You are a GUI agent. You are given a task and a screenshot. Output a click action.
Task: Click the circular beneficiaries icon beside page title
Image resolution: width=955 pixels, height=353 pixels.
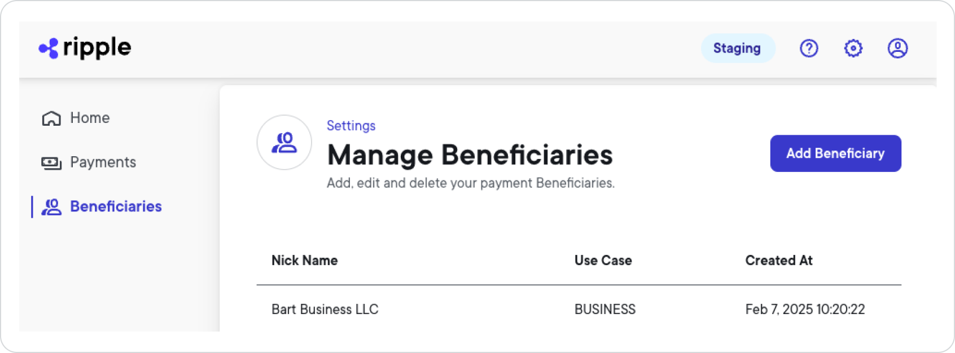click(284, 143)
